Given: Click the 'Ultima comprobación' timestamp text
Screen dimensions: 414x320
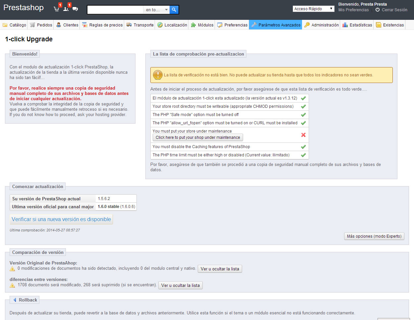Looking at the screenshot, I should pyautogui.click(x=45, y=230).
